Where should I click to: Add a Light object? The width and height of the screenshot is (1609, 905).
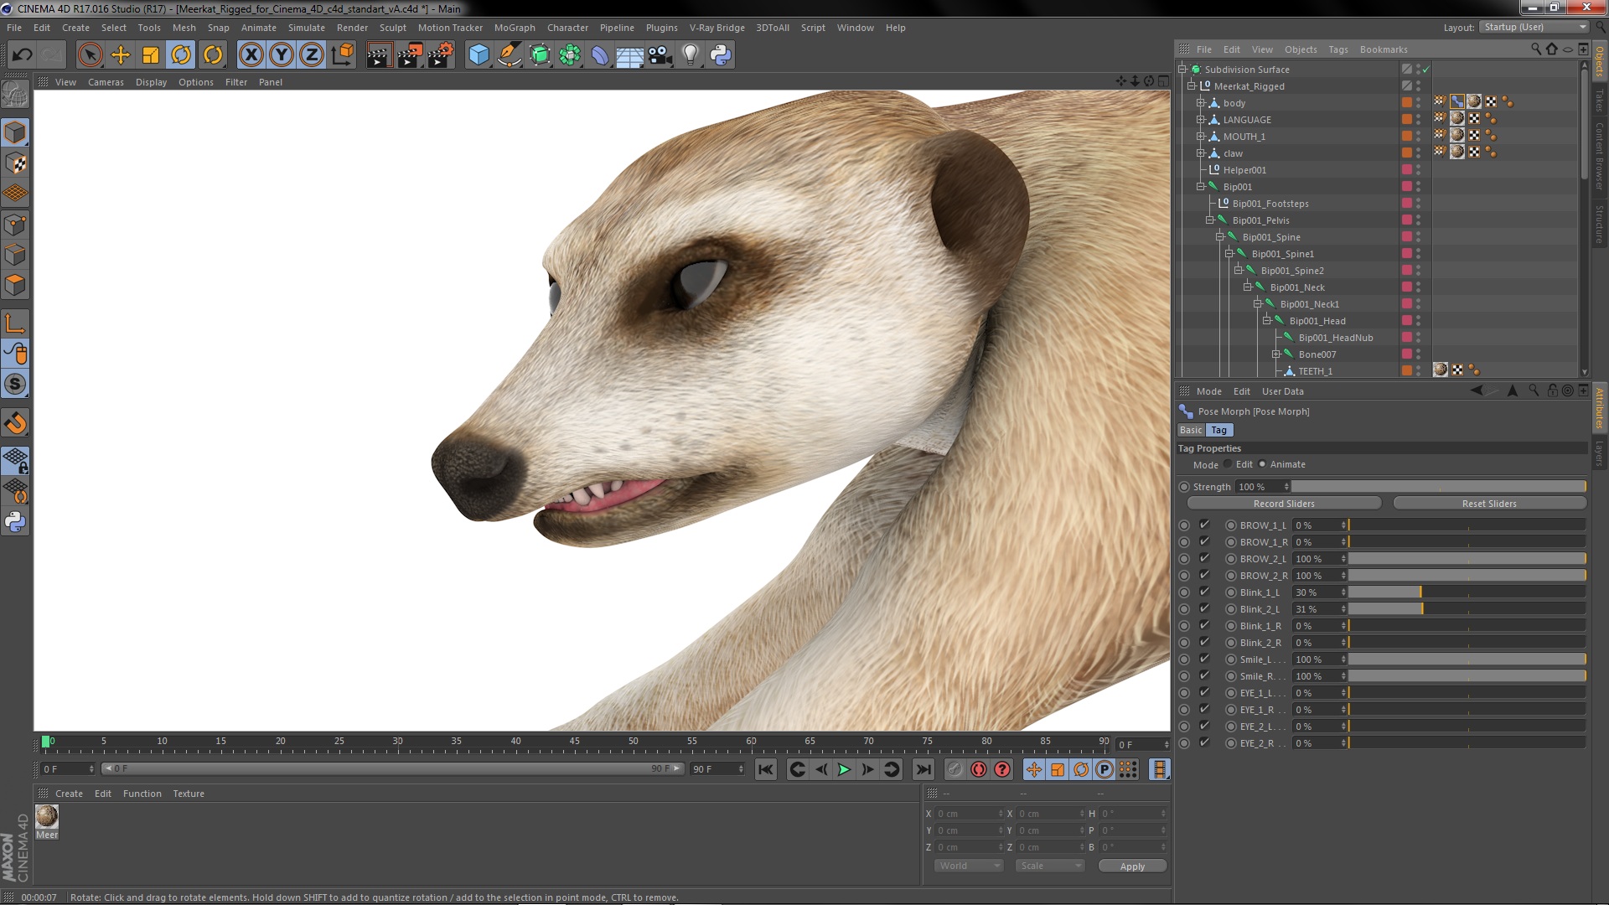[691, 55]
